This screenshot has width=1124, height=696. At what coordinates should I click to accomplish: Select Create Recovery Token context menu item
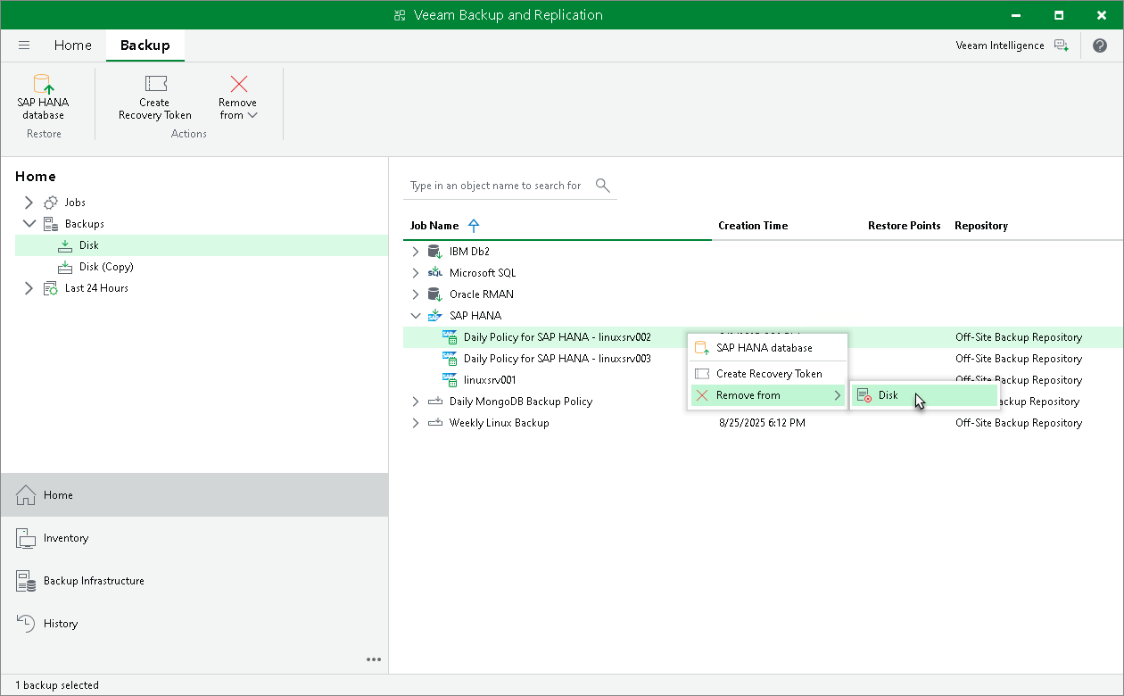pyautogui.click(x=768, y=374)
